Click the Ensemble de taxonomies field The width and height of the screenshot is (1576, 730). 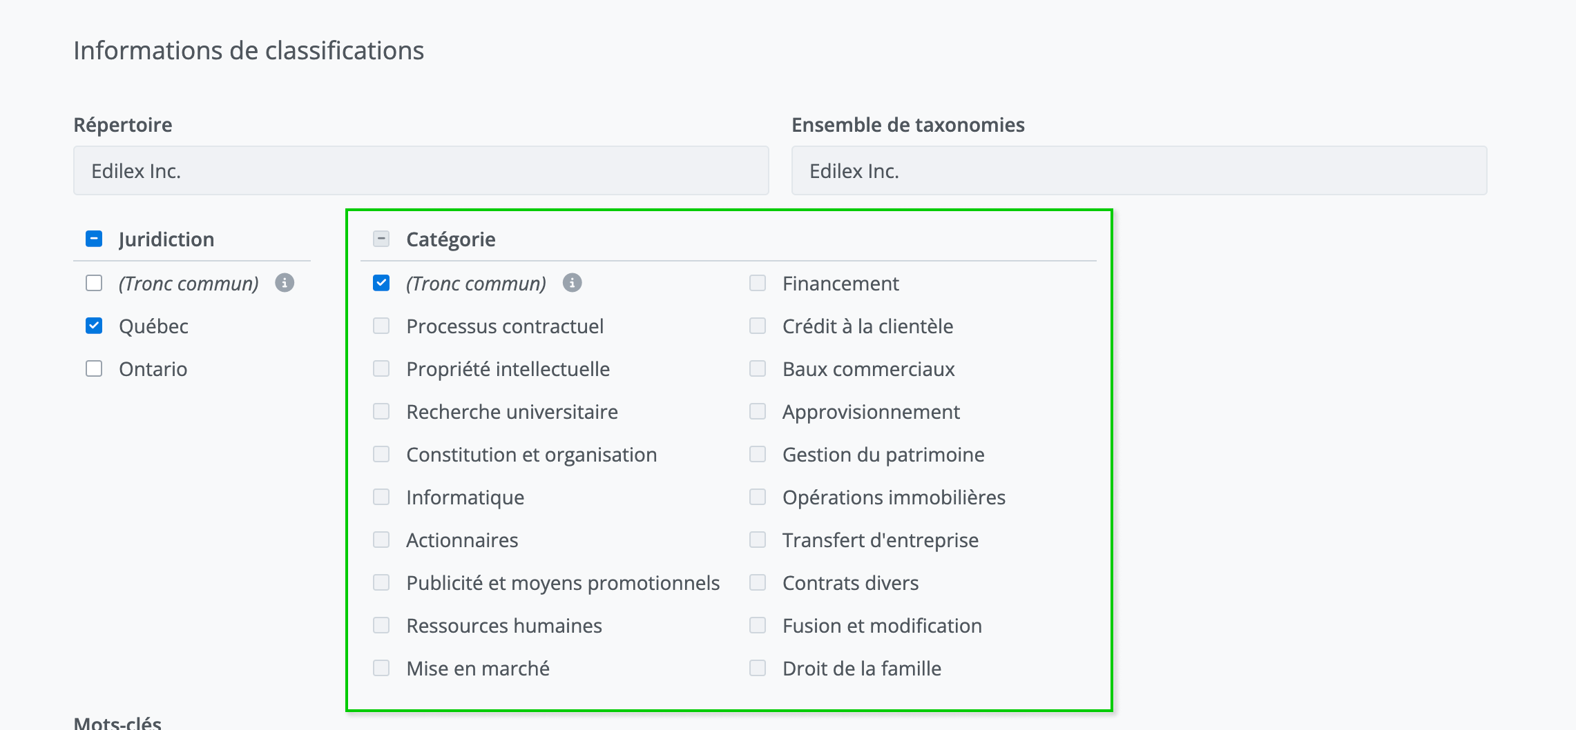(1139, 170)
